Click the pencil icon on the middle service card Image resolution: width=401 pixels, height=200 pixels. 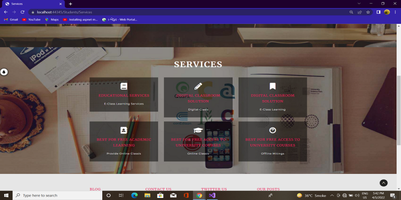pos(198,86)
